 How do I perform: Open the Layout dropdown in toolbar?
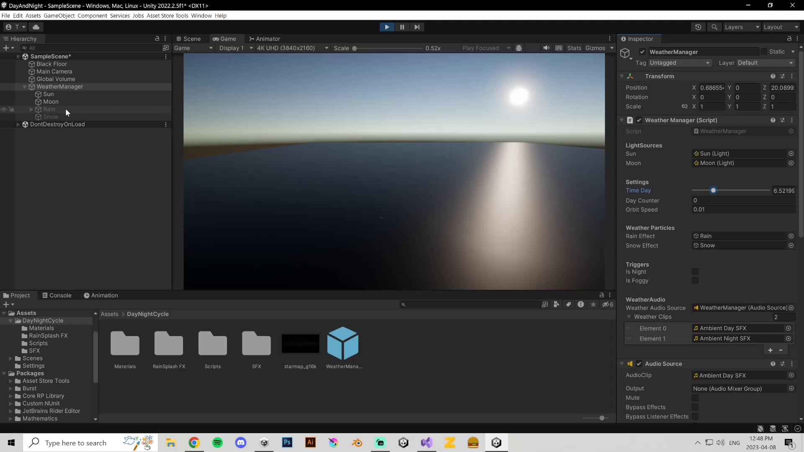coord(781,27)
